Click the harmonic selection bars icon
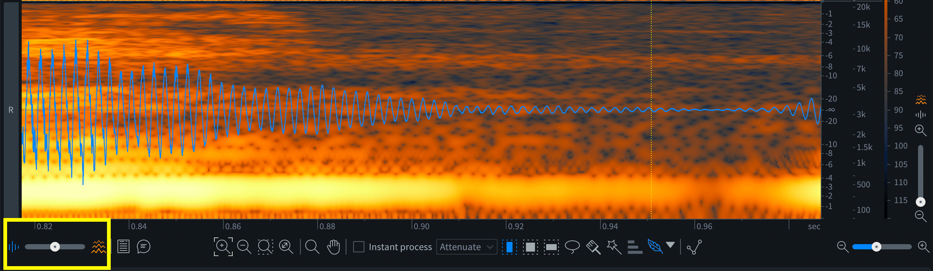933x271 pixels. 635,247
